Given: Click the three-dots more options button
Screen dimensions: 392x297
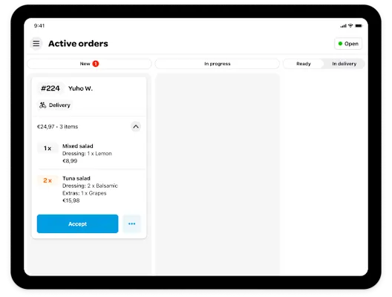Looking at the screenshot, I should coord(131,223).
